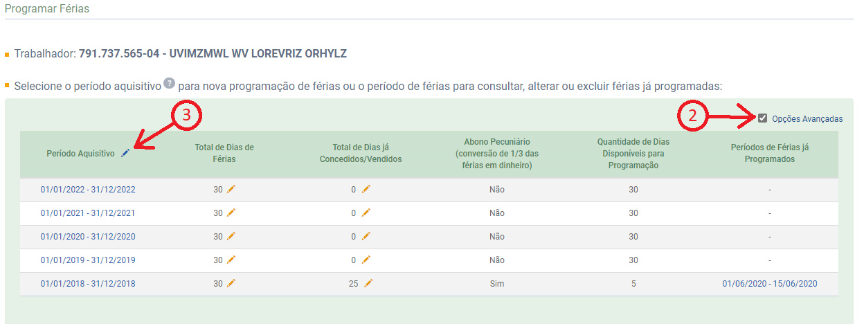864x324 pixels.
Task: Select period 01/01/2022 - 31/12/2022
Action: pyautogui.click(x=88, y=190)
